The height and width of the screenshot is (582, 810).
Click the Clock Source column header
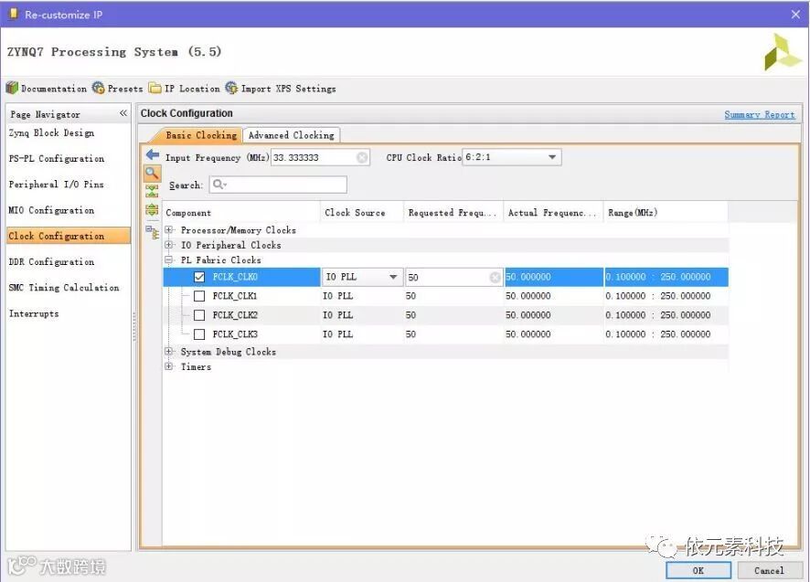pyautogui.click(x=362, y=212)
